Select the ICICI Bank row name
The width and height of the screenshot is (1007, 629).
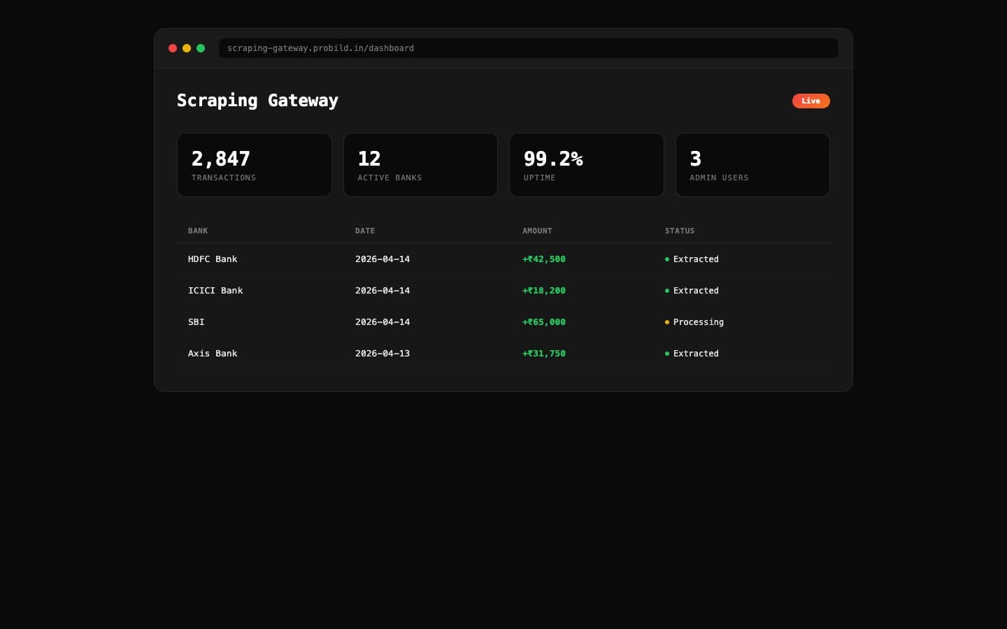pyautogui.click(x=215, y=291)
